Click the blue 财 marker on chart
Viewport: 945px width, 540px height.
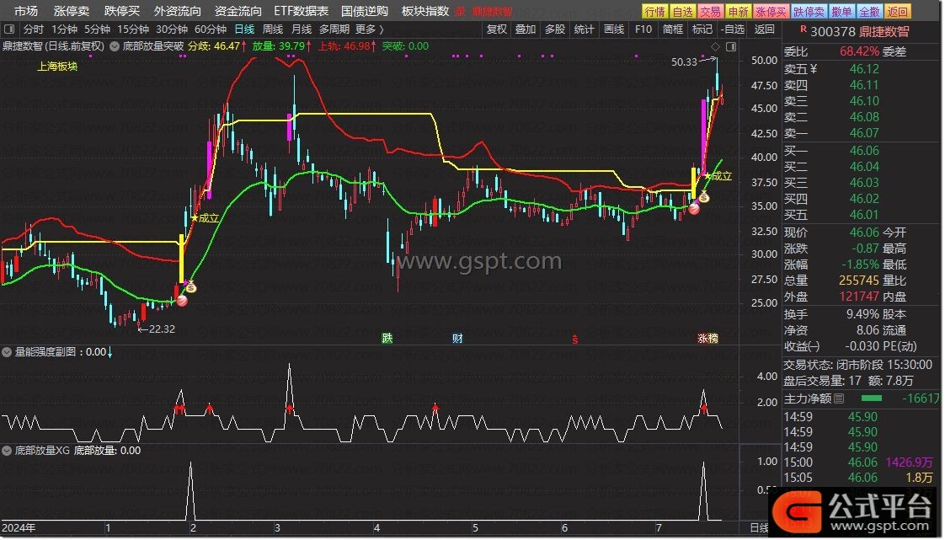coord(457,339)
